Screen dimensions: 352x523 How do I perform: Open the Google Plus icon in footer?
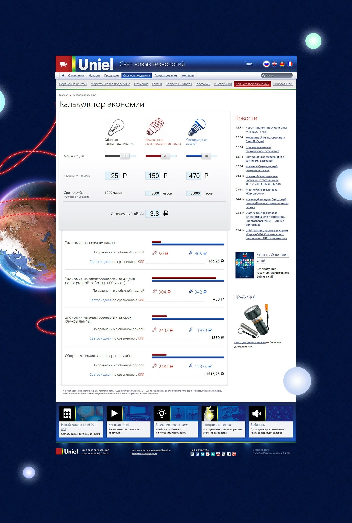coord(234,454)
